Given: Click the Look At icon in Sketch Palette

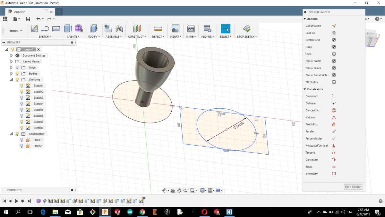Looking at the screenshot, I should [334, 33].
